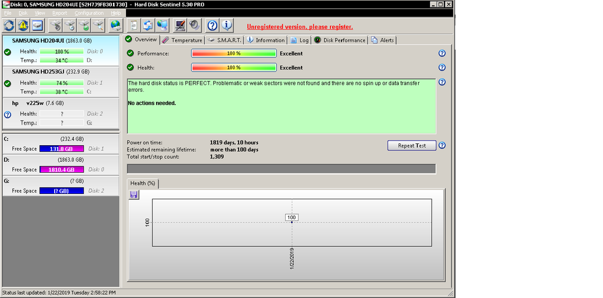603x298 pixels.
Task: Click the send report blue arrows icon
Action: coord(148,26)
